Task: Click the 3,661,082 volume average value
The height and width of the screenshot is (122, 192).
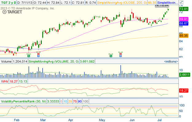Action: tap(87, 61)
